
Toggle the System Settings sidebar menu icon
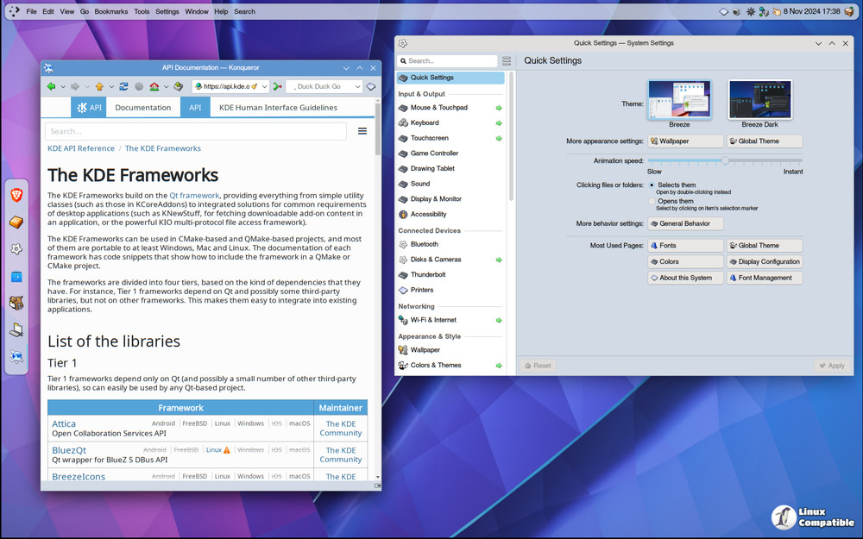507,61
